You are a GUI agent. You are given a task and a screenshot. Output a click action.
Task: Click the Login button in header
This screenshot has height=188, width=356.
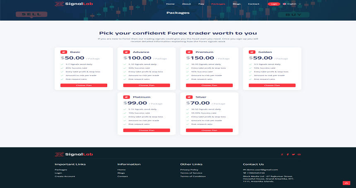coord(274,4)
